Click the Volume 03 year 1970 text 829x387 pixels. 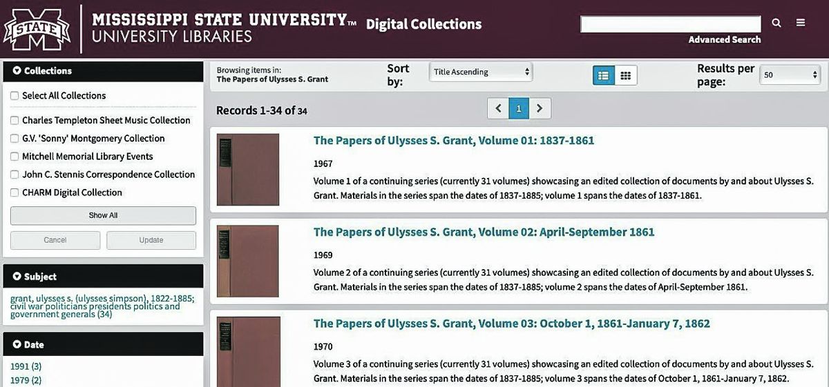click(x=323, y=346)
